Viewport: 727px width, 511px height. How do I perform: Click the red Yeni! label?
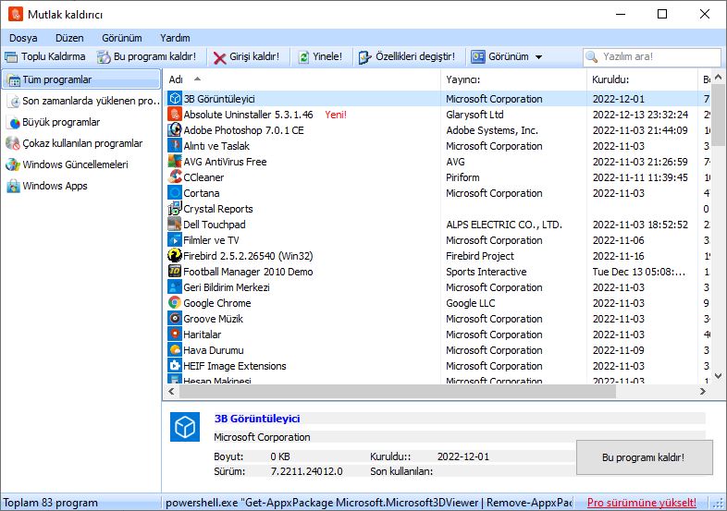tap(336, 115)
